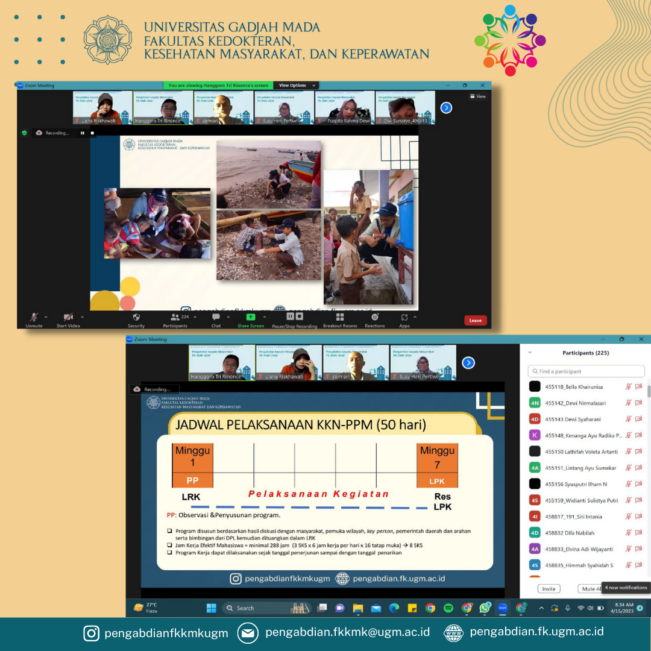The height and width of the screenshot is (651, 651).
Task: Toggle Pause/Stop Recording in the toolbar
Action: (x=294, y=316)
